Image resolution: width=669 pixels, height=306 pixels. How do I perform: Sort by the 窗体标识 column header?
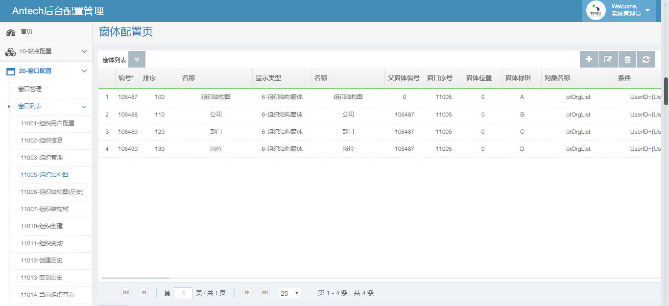(x=522, y=78)
